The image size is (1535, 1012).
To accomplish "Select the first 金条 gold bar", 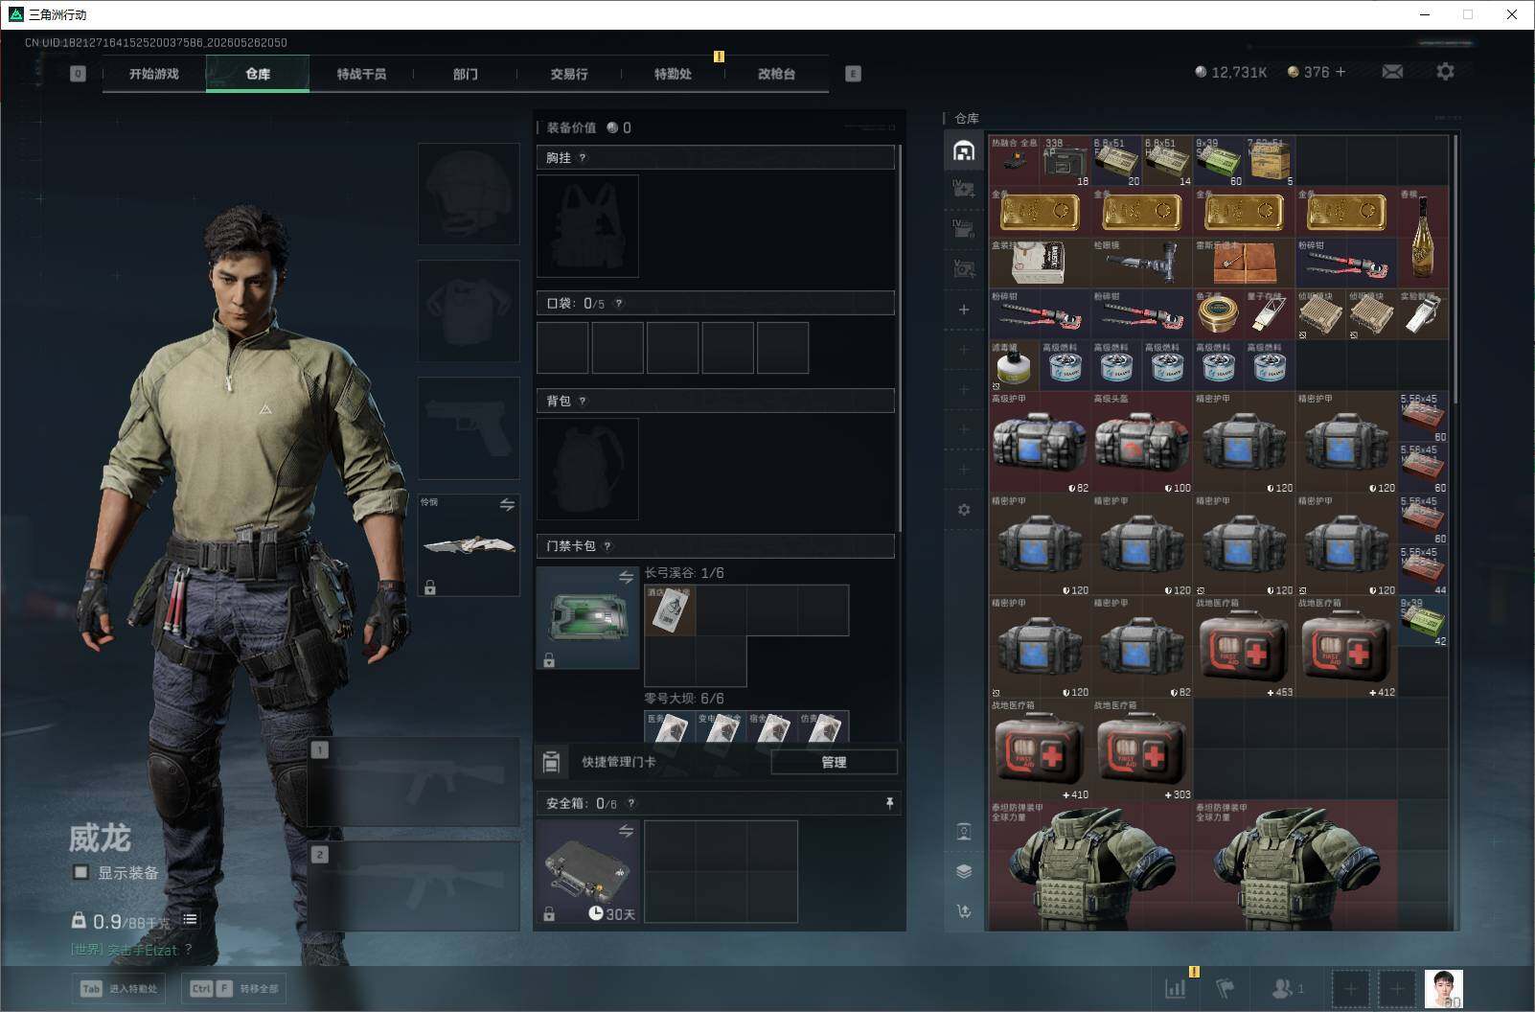I will (x=1040, y=212).
